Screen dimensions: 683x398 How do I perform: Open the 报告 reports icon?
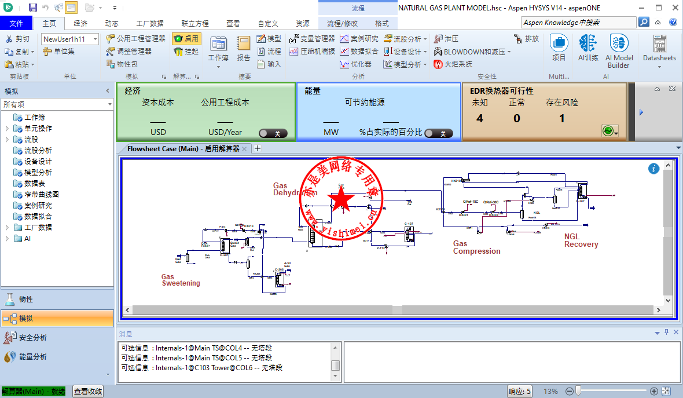(244, 44)
